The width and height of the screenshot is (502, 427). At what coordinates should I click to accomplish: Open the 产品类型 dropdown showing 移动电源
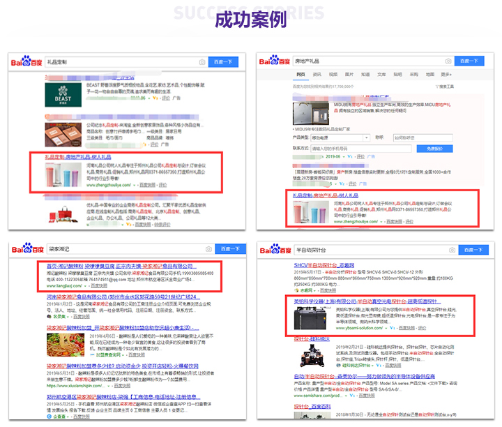[x=338, y=138]
